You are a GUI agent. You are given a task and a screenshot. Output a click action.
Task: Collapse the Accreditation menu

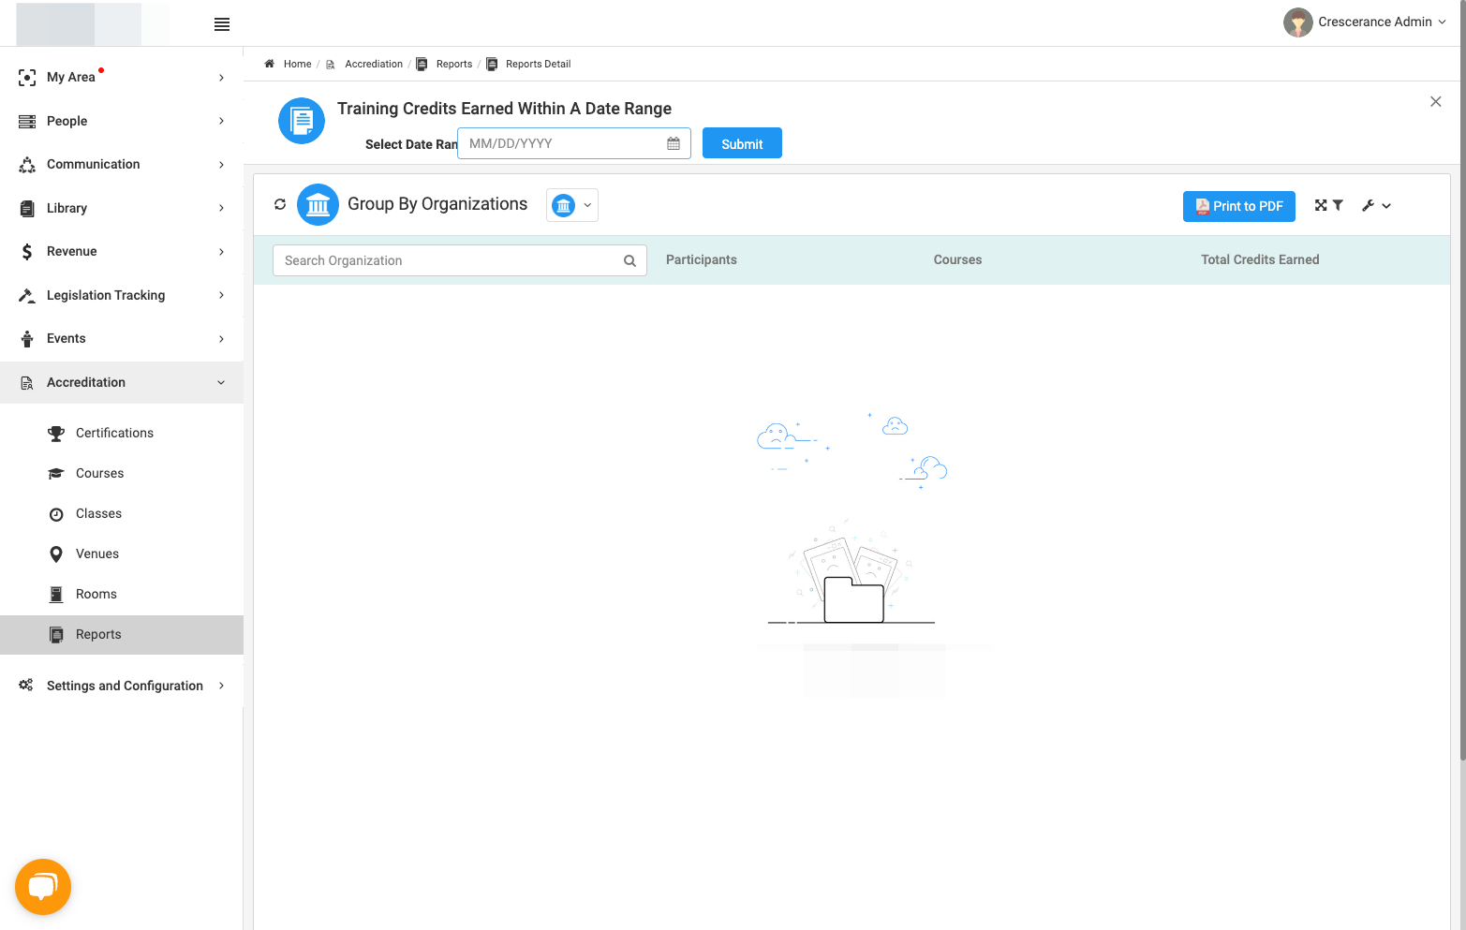click(x=122, y=382)
